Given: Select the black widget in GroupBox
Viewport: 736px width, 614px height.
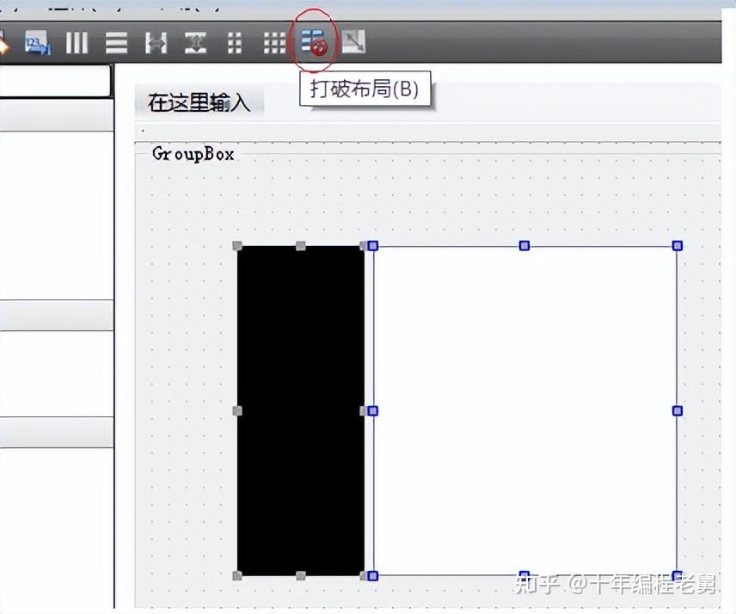Looking at the screenshot, I should (x=301, y=411).
